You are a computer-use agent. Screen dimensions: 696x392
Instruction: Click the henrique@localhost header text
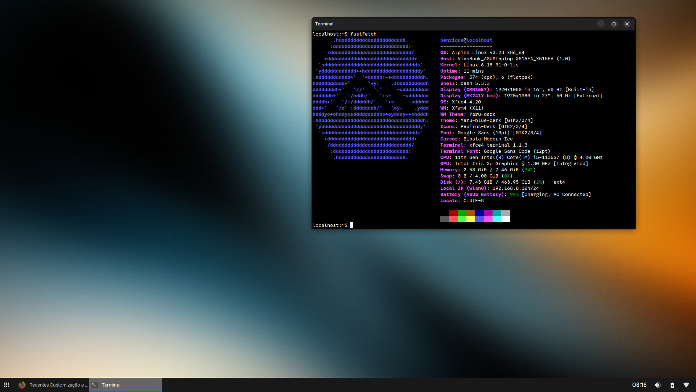coord(466,40)
